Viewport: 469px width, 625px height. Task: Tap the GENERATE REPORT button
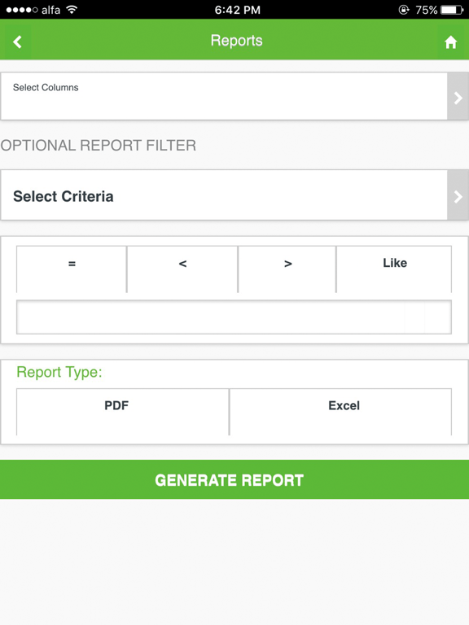(234, 479)
